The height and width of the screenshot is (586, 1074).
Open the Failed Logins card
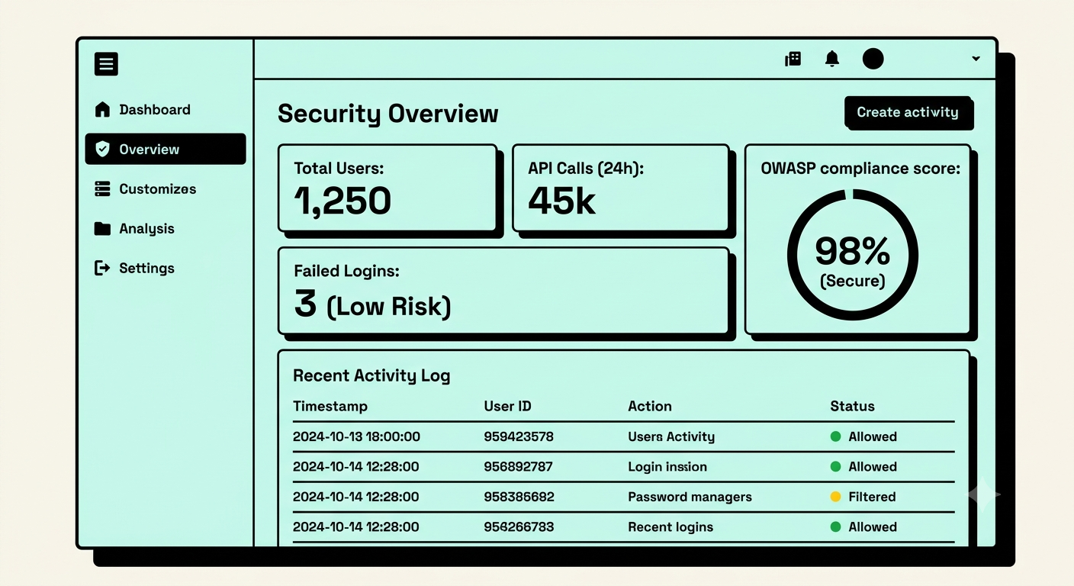[x=503, y=290]
